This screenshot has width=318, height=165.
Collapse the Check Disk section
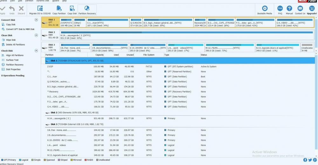[36, 51]
